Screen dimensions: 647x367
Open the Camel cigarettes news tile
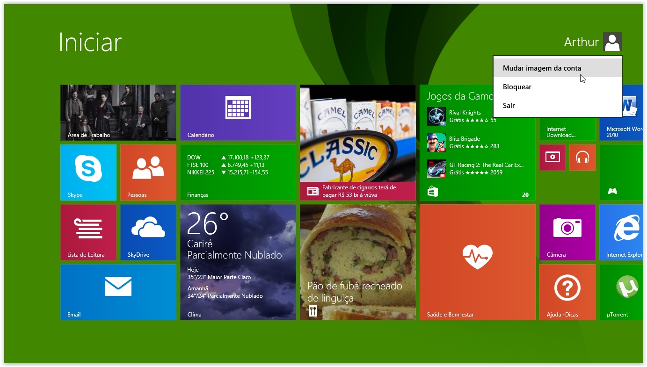click(358, 143)
